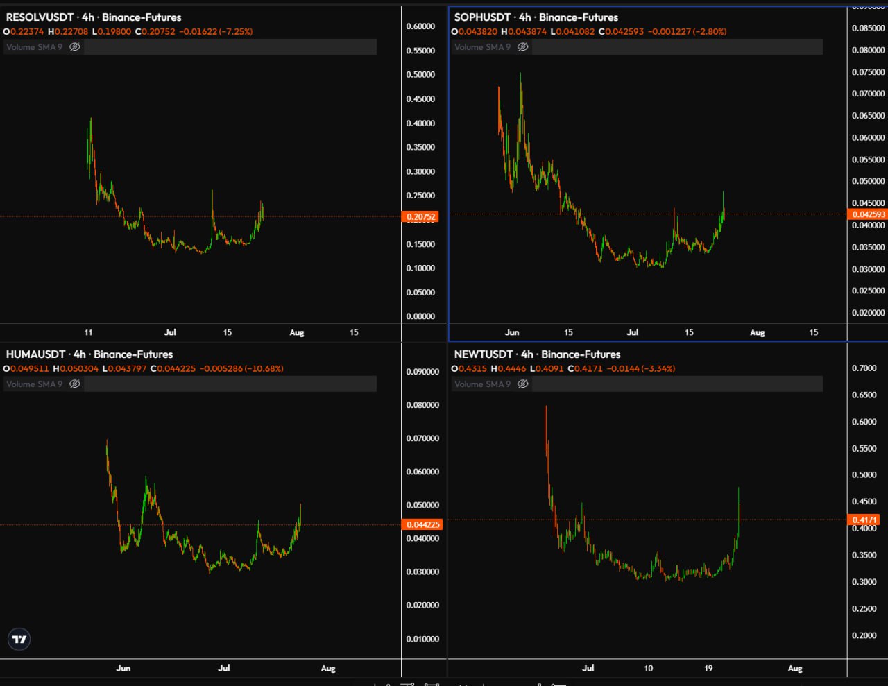The width and height of the screenshot is (888, 686).
Task: Toggle Volume SMA 9 visibility on SOPHUSDT chart
Action: (523, 47)
